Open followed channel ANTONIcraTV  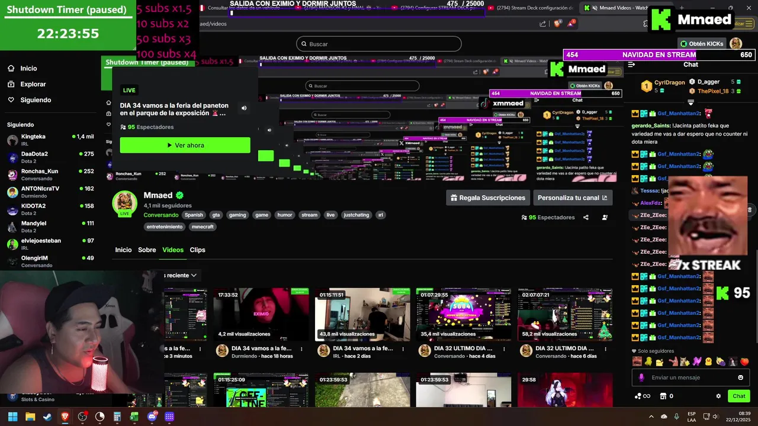[x=50, y=192]
